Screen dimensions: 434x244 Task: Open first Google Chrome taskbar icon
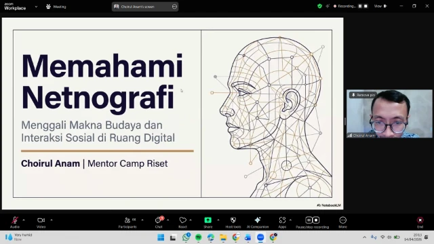(236, 237)
